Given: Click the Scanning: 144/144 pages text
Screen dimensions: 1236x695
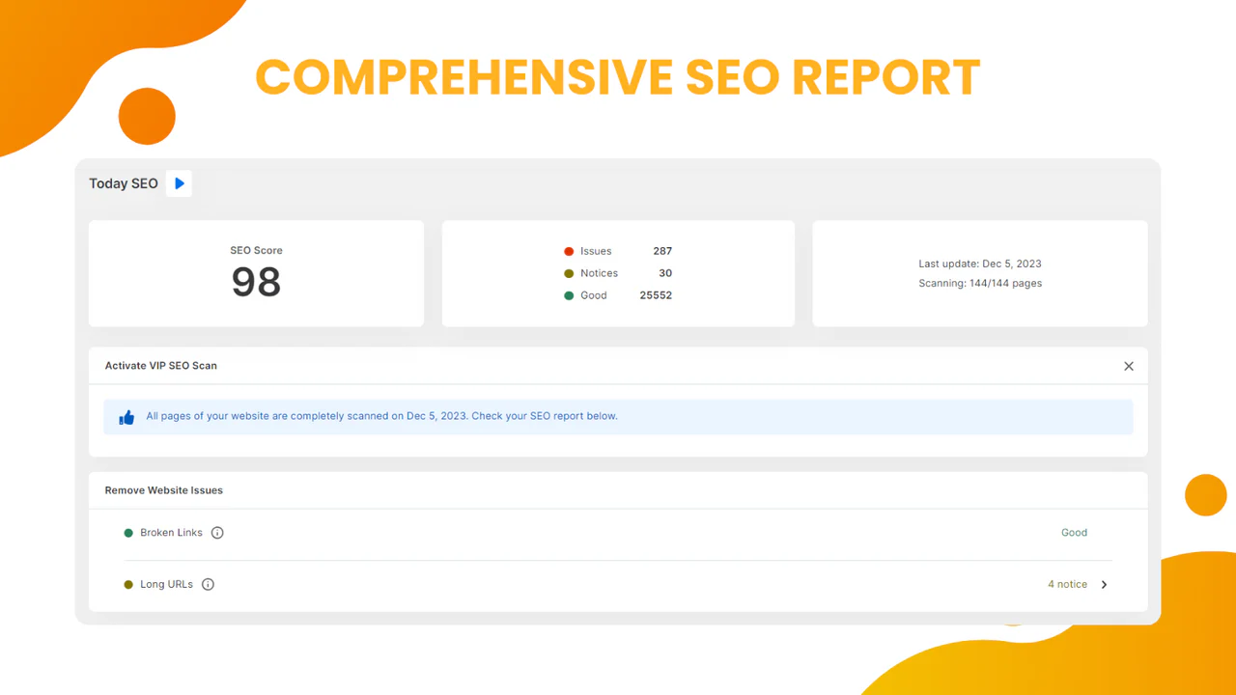Looking at the screenshot, I should [x=980, y=283].
